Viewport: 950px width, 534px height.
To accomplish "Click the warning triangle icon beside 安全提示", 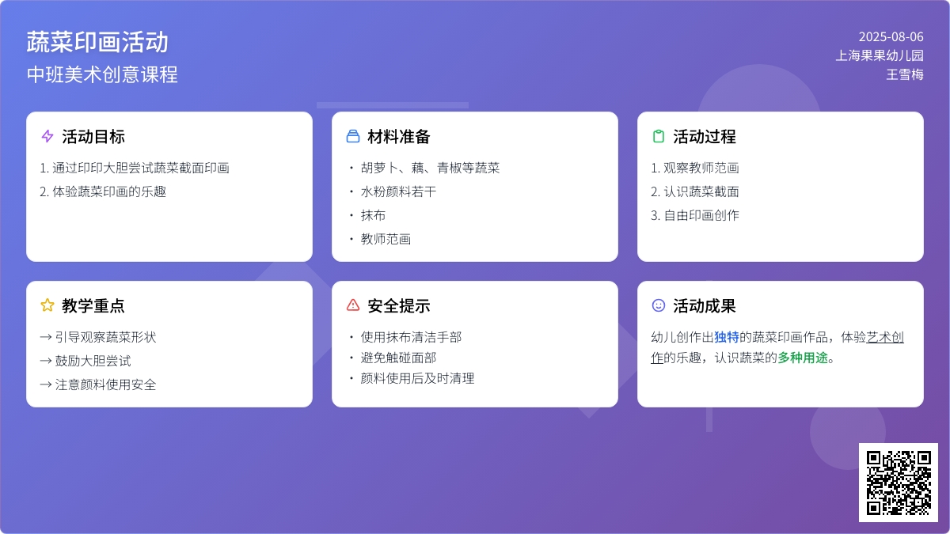I will click(x=353, y=305).
